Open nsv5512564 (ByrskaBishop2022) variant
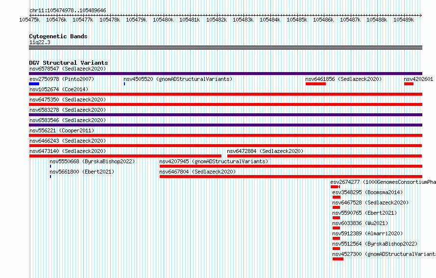 click(375, 244)
